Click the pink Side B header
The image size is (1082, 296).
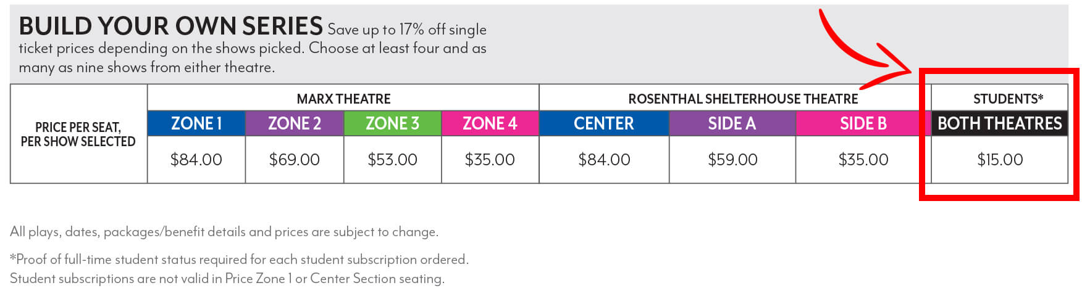pos(863,123)
